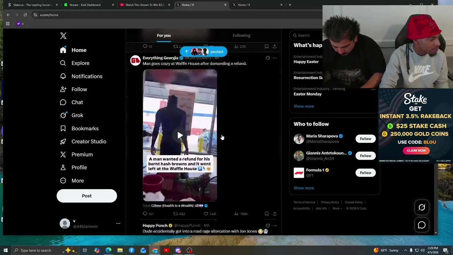
Task: Reply icon with 15 on top post
Action: (147, 46)
